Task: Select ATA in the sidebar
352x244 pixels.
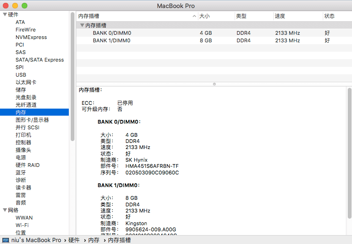Action: (20, 22)
